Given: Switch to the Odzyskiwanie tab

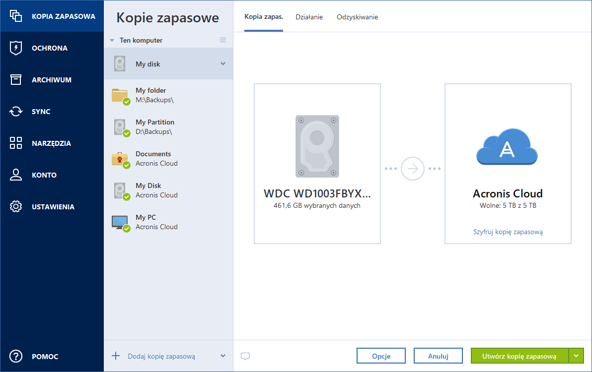Looking at the screenshot, I should 357,17.
